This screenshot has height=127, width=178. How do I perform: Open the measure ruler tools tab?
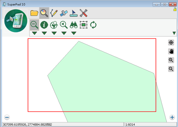point(73,13)
